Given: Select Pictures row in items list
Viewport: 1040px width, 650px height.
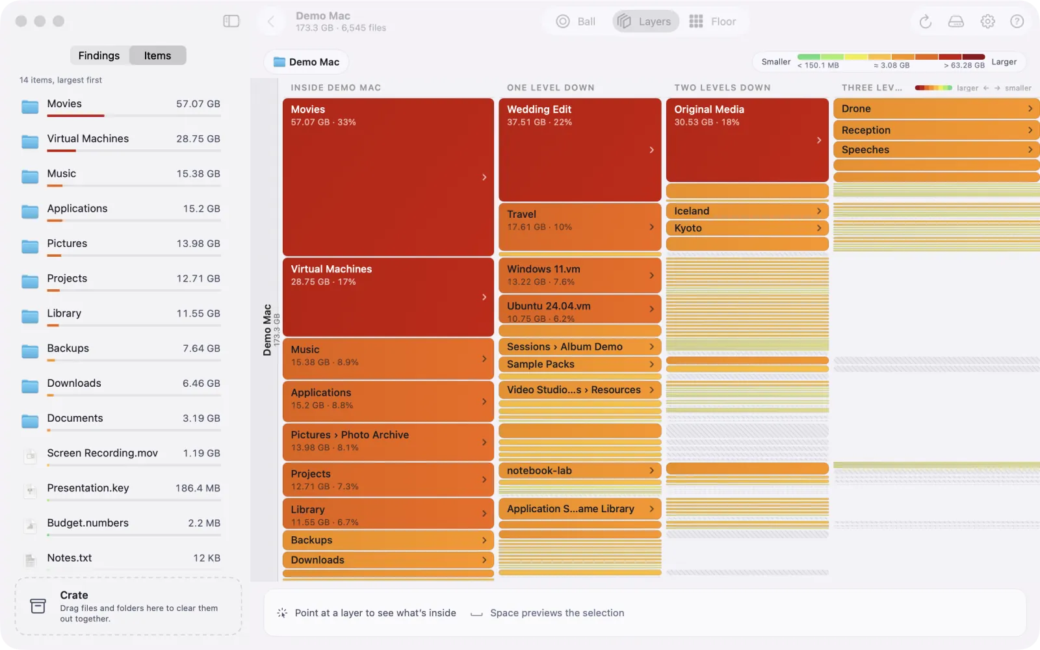Looking at the screenshot, I should (x=120, y=246).
